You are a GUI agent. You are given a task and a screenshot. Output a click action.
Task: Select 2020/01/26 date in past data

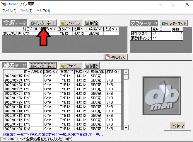coord(13,98)
